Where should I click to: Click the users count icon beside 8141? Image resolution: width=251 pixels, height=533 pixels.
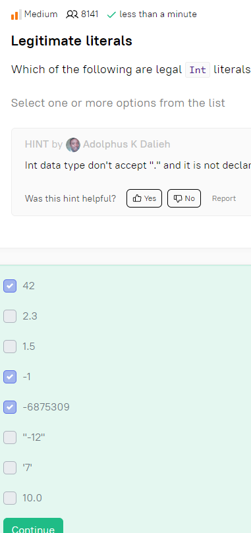(72, 14)
